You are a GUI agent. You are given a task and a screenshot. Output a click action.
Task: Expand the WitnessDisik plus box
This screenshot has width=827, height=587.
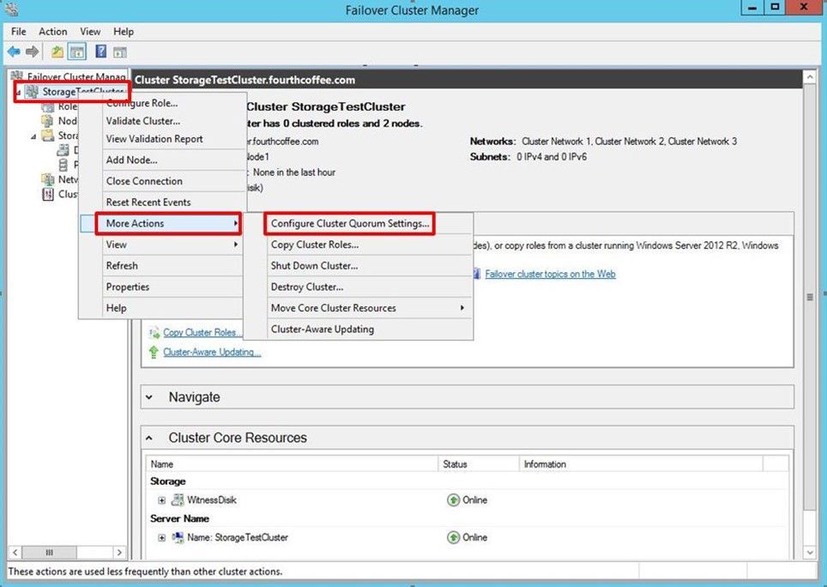pyautogui.click(x=162, y=500)
